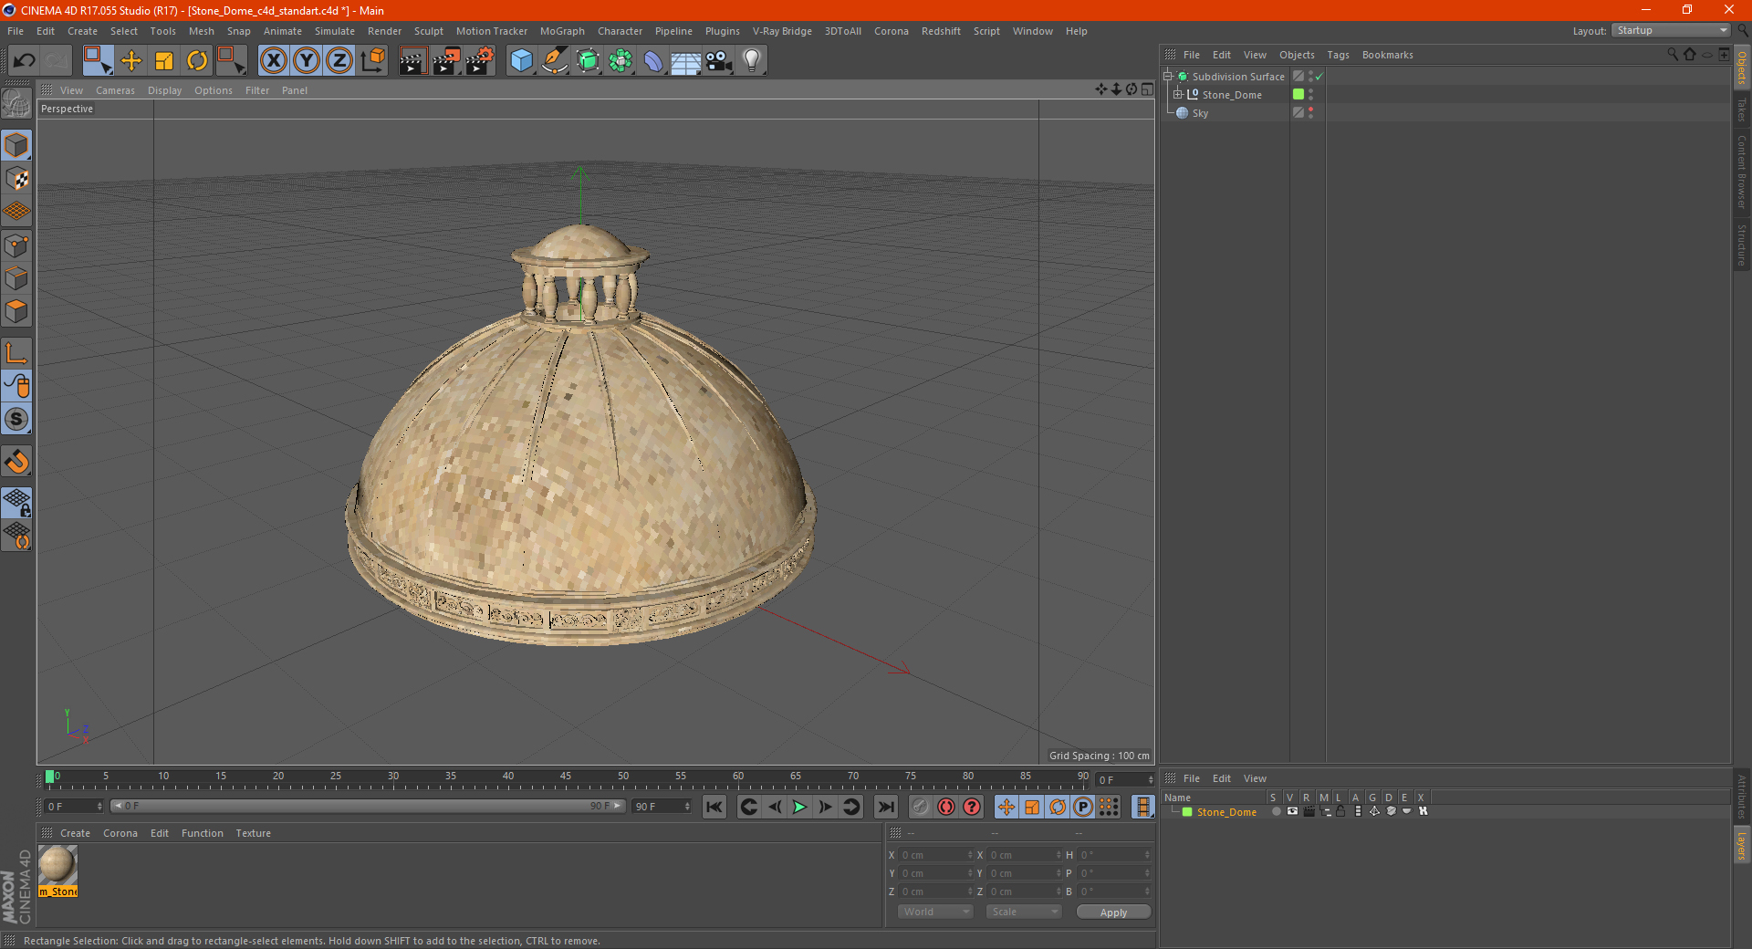Render to Picture Viewer icon
Image resolution: width=1752 pixels, height=949 pixels.
[446, 61]
